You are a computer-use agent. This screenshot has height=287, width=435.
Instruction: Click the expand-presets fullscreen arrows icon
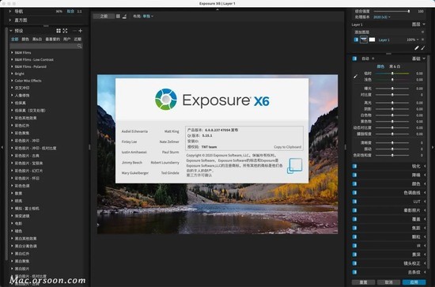[x=65, y=31]
